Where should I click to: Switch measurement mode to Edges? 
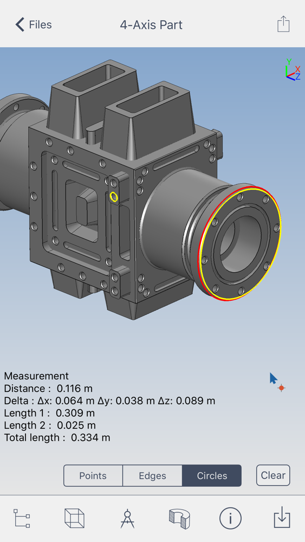click(x=152, y=476)
